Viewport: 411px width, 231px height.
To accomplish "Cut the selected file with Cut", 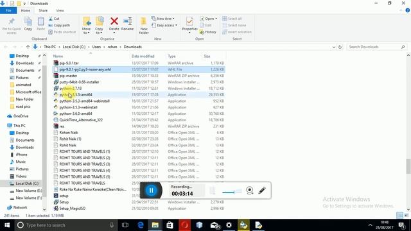I will (x=54, y=19).
